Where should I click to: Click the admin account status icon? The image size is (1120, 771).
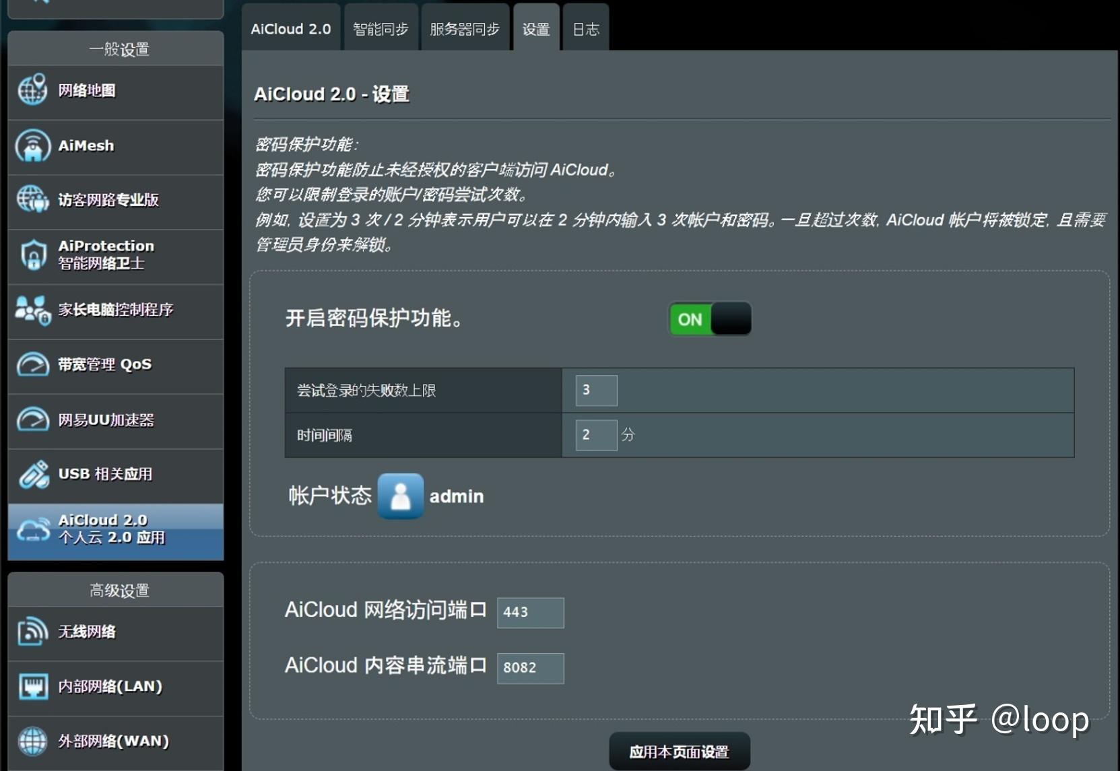pyautogui.click(x=400, y=496)
